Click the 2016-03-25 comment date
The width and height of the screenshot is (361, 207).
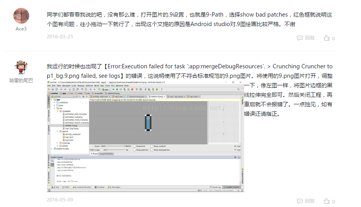point(60,37)
